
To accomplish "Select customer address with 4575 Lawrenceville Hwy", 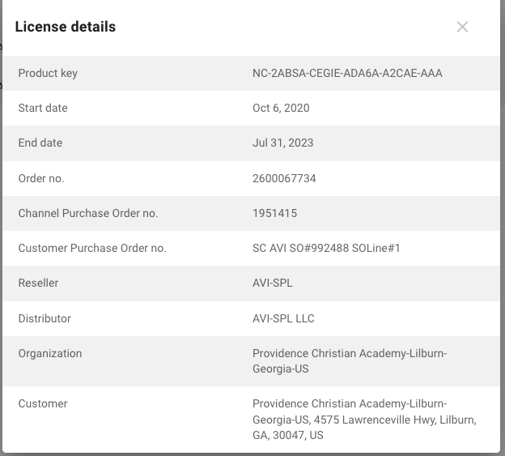I will pyautogui.click(x=364, y=420).
